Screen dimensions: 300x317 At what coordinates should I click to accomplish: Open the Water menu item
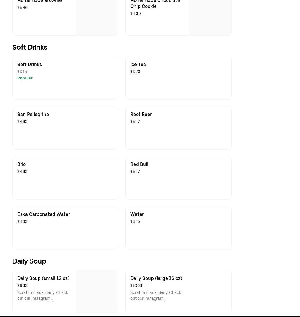pyautogui.click(x=178, y=228)
